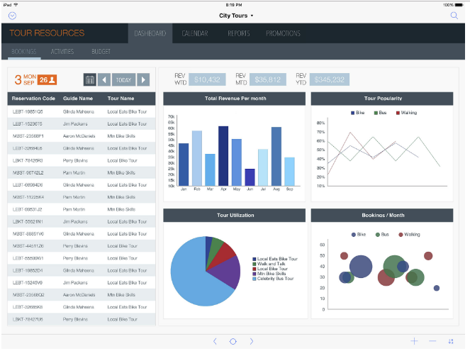Image resolution: width=470 pixels, height=361 pixels.
Task: Go to previous day with left arrow
Action: point(104,79)
